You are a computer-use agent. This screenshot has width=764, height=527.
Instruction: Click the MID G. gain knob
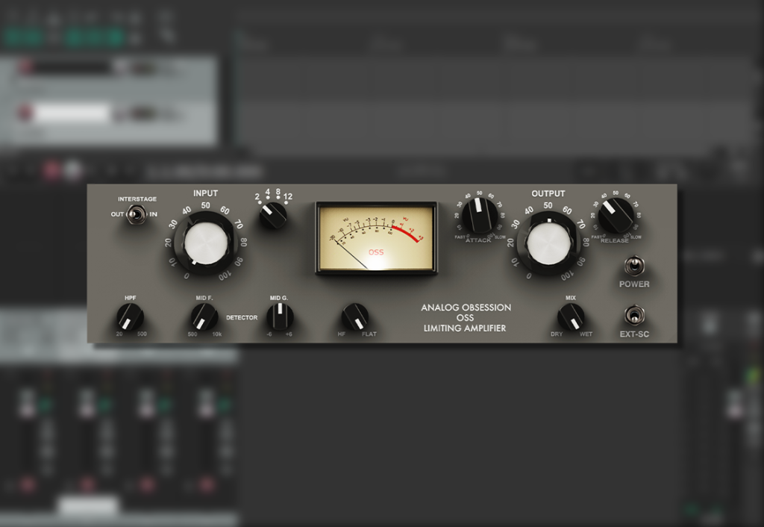coord(281,316)
